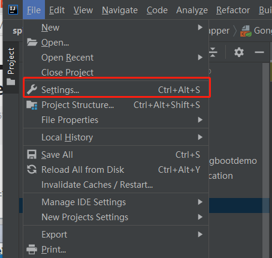Click the Save All floppy disk icon

pyautogui.click(x=32, y=155)
